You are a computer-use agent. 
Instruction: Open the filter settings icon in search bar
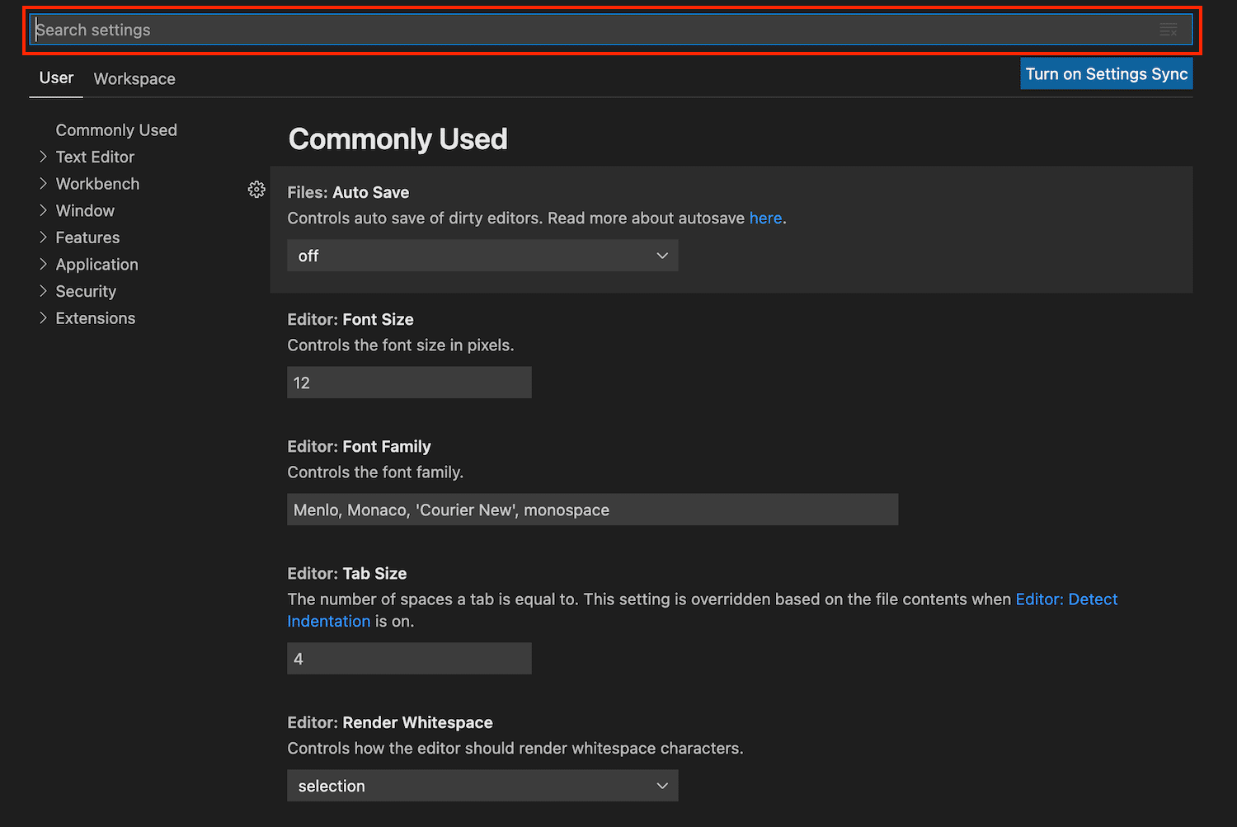point(1169,29)
